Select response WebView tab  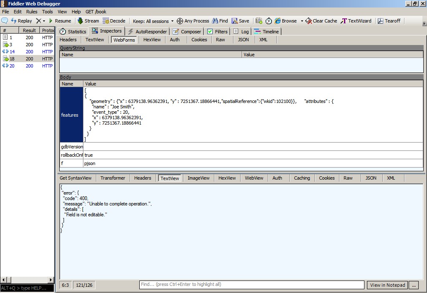point(254,178)
